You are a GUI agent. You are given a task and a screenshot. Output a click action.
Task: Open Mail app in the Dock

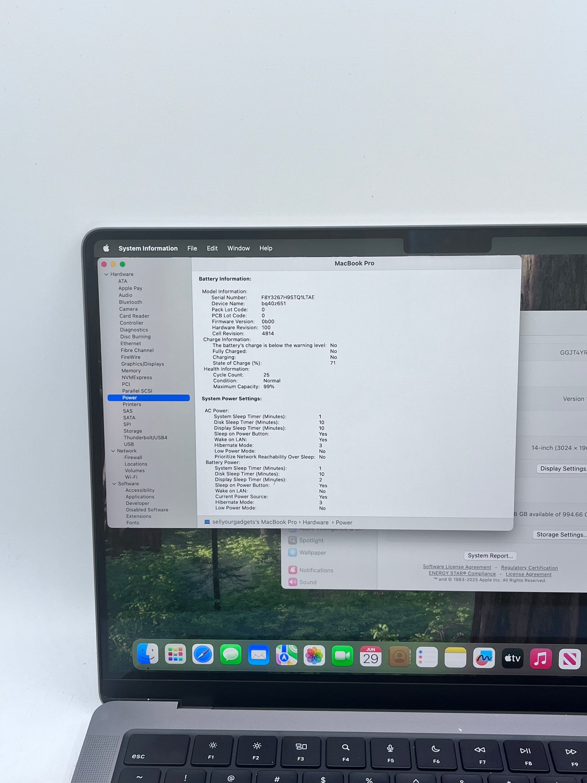click(258, 655)
